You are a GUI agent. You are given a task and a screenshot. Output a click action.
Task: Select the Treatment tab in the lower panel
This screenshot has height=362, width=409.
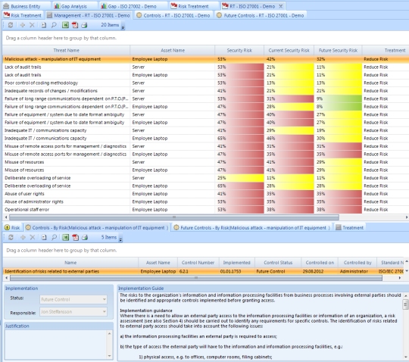[349, 228]
